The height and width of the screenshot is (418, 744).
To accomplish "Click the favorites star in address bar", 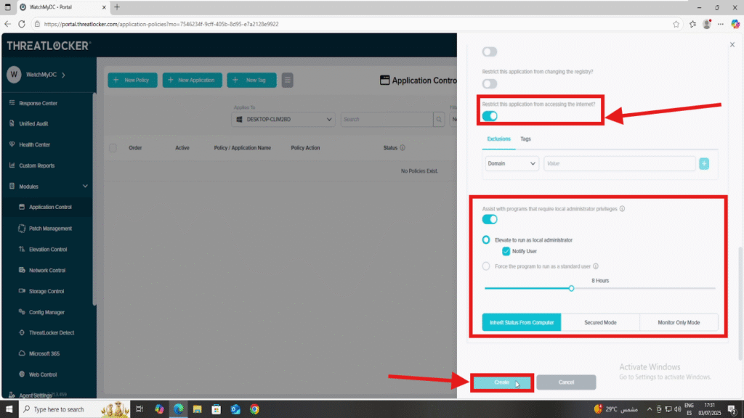I will (676, 24).
